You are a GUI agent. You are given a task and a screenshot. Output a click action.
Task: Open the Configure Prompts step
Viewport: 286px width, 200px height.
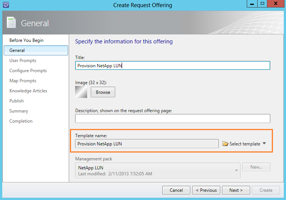[x=28, y=71]
